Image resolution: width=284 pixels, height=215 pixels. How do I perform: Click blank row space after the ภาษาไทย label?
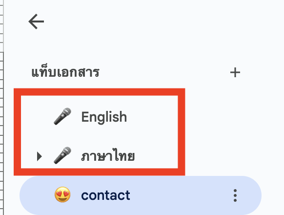click(156, 156)
